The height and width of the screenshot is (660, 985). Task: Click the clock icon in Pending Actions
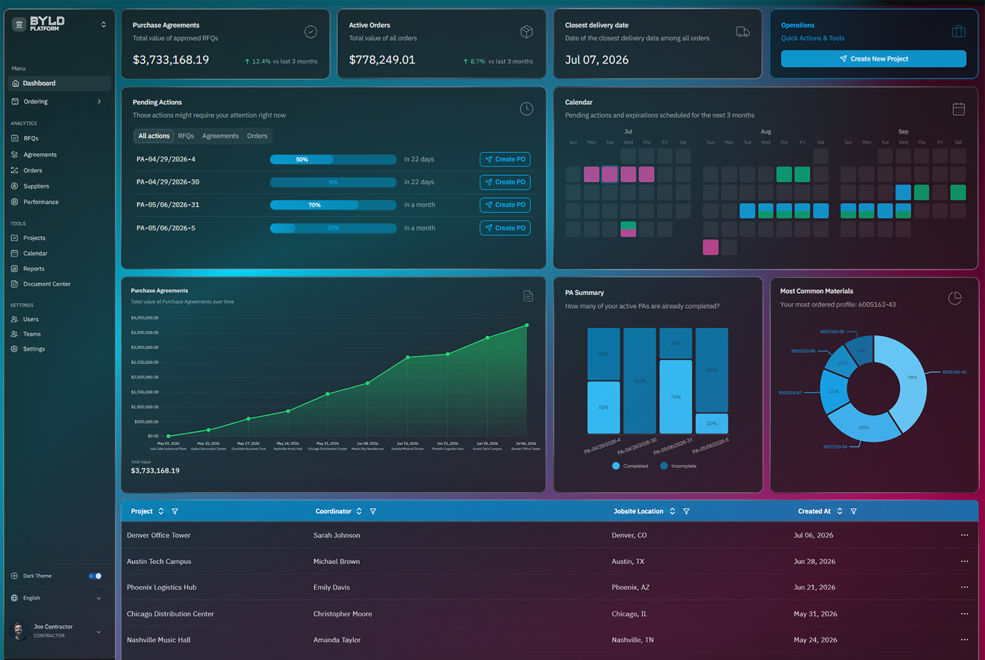coord(526,109)
